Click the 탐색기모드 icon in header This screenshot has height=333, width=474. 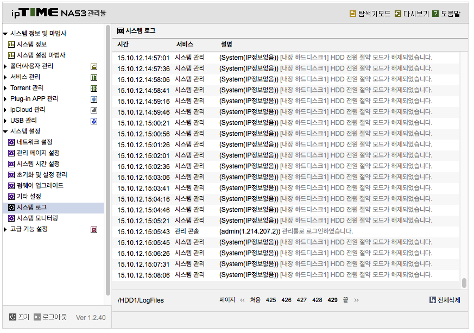point(352,14)
